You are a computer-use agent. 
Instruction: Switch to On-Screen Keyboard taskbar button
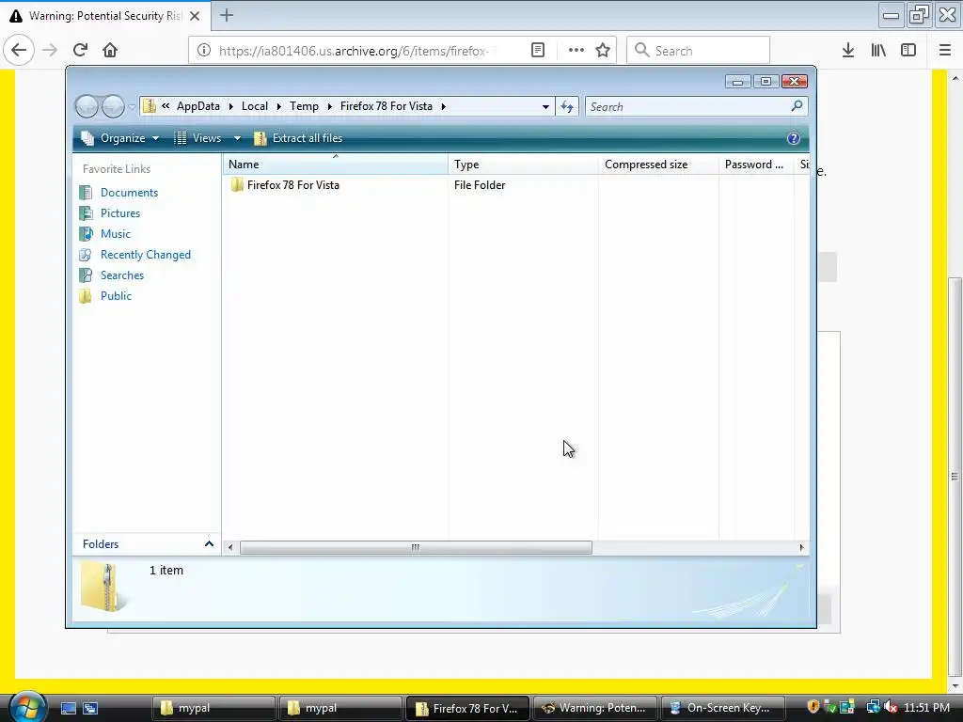coord(722,708)
